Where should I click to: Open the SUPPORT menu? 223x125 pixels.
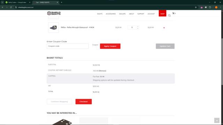141,14
